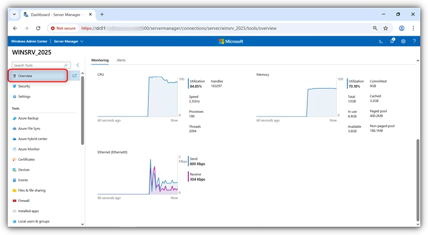Viewport: 428px width, 235px height.
Task: Click the Windows Admin Center link
Action: (x=29, y=42)
